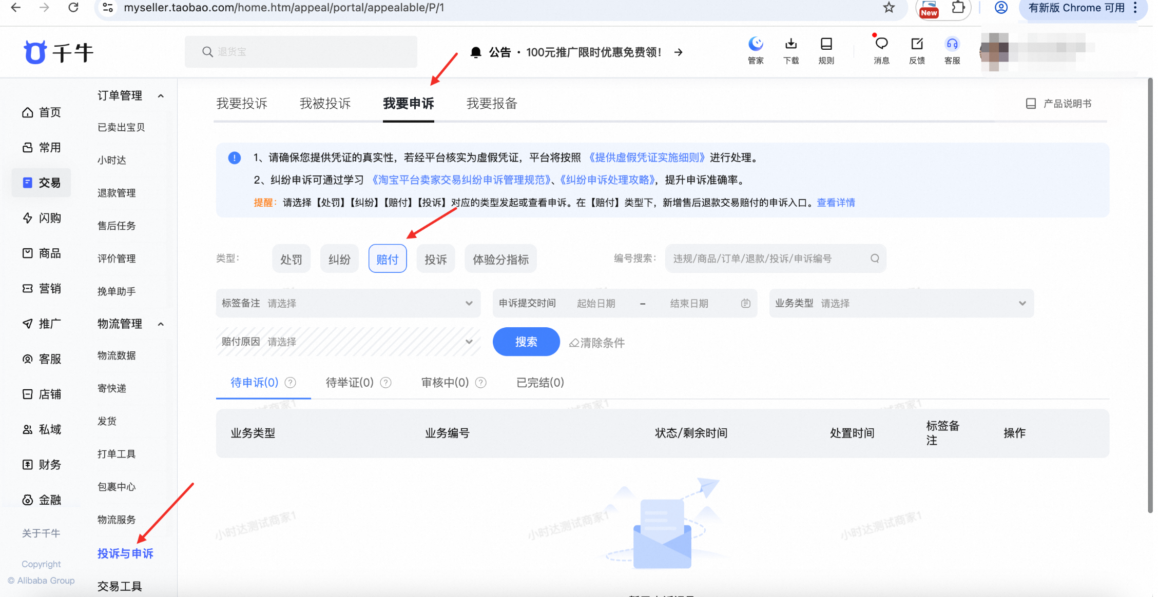The height and width of the screenshot is (597, 1158).
Task: Open 私域 in the sidebar
Action: tap(42, 429)
